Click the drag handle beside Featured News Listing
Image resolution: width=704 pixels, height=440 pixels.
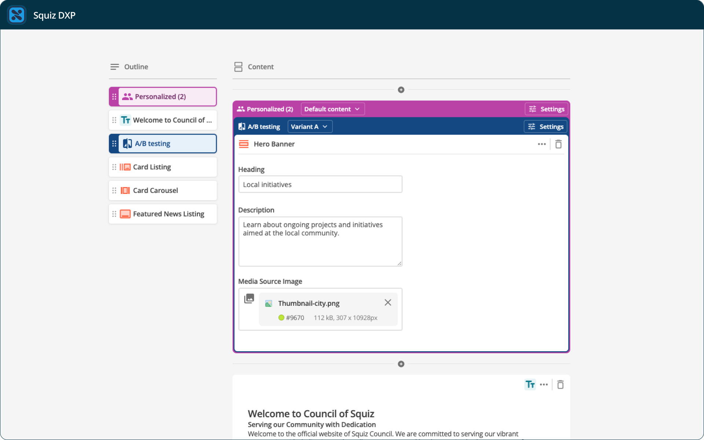point(114,214)
